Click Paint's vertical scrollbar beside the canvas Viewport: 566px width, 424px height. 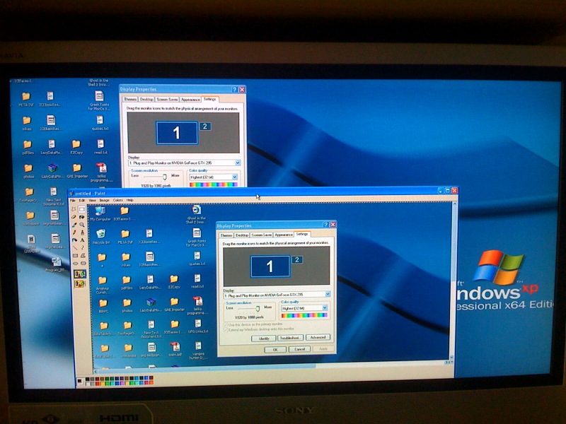pos(454,280)
